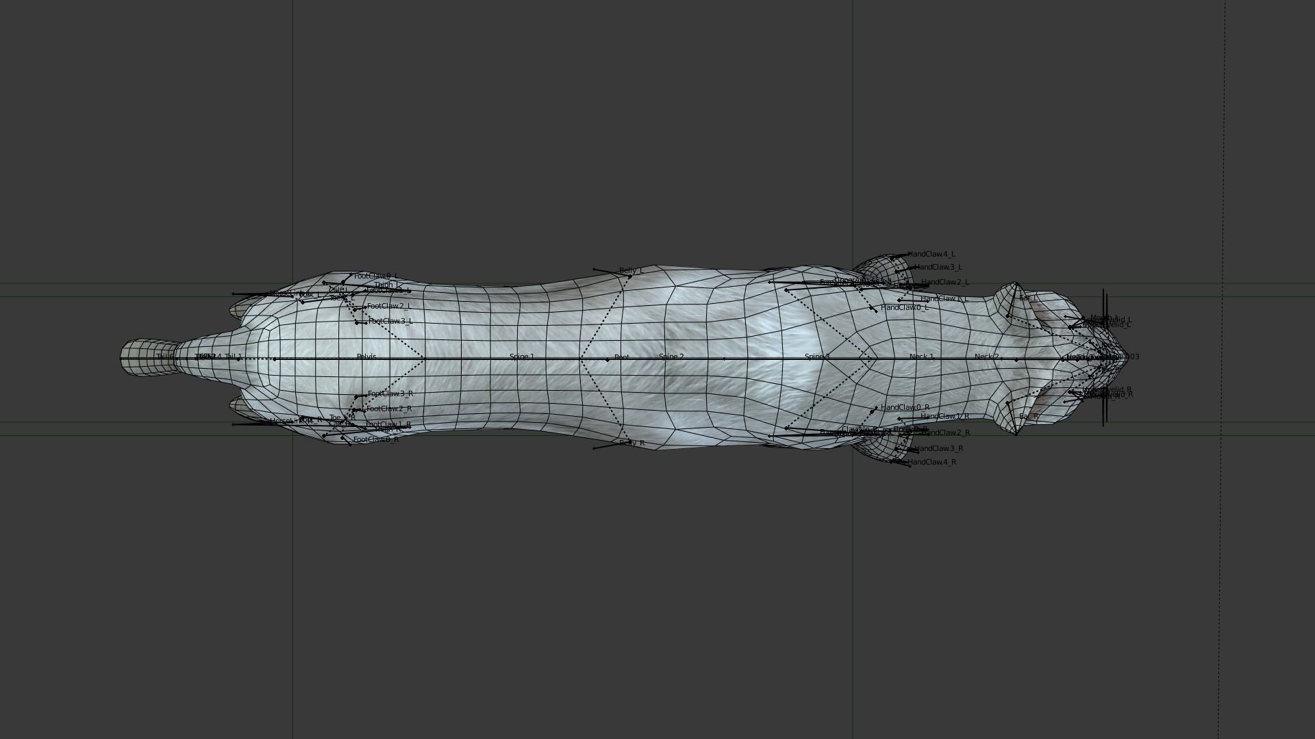The height and width of the screenshot is (739, 1315).
Task: Select the FootClaw.3_L bone label
Action: click(x=390, y=321)
